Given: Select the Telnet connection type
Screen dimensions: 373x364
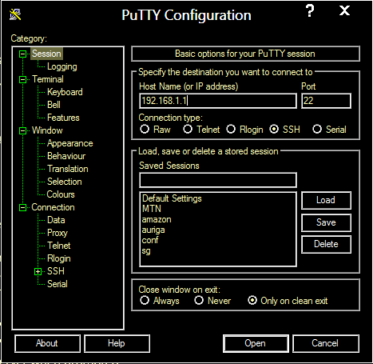Looking at the screenshot, I should tap(188, 130).
